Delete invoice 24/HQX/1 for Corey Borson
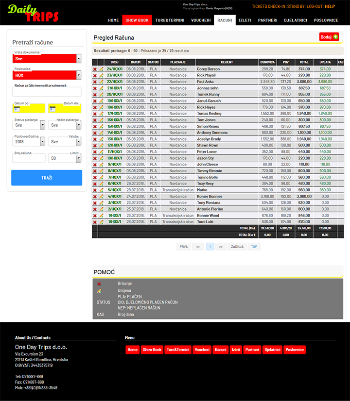This screenshot has height=401, width=350. pos(95,69)
